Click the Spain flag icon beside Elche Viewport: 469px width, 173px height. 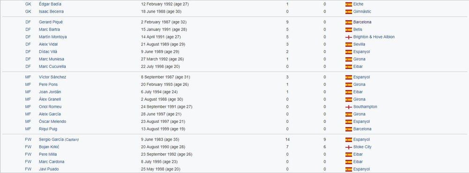pos(348,4)
